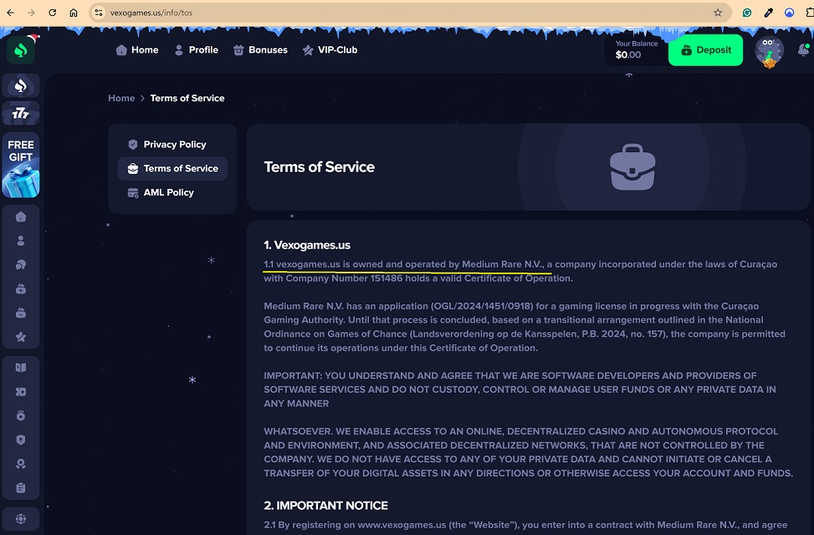Click the green Deposit button
Image resolution: width=814 pixels, height=535 pixels.
pos(705,50)
